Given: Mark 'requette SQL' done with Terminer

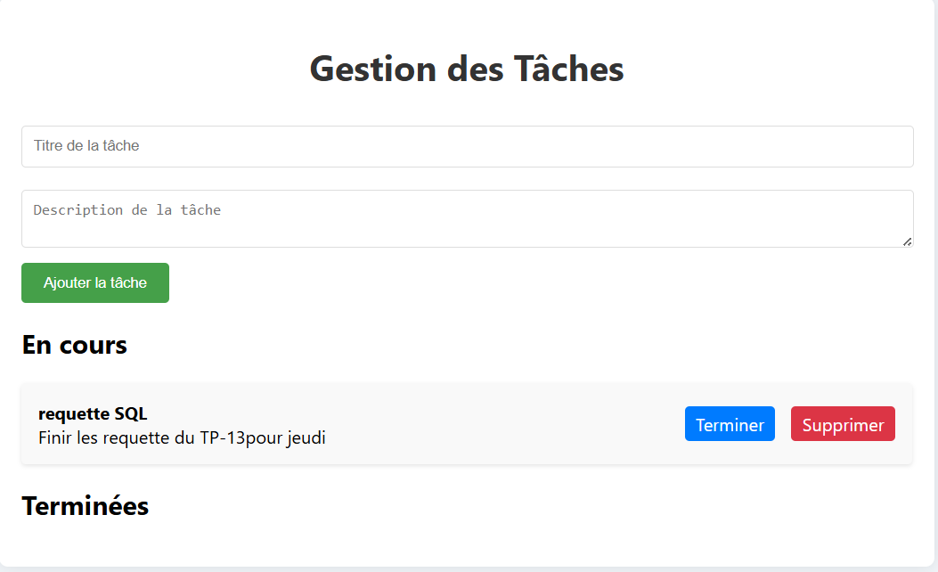Looking at the screenshot, I should point(730,424).
